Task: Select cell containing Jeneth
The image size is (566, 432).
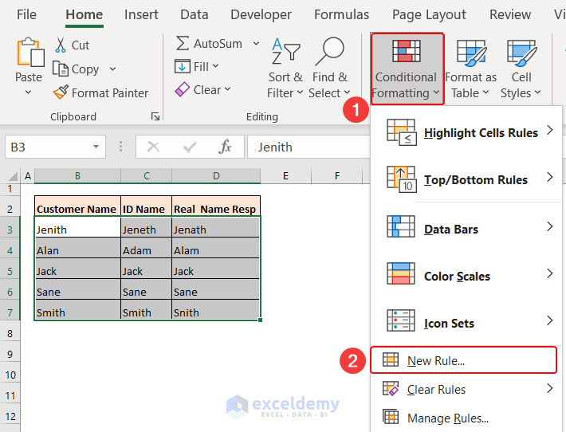Action: [146, 227]
